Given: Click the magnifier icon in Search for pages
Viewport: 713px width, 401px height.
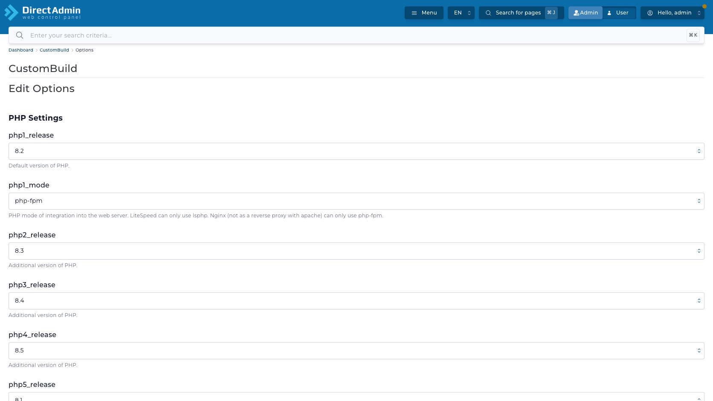Looking at the screenshot, I should coord(488,13).
